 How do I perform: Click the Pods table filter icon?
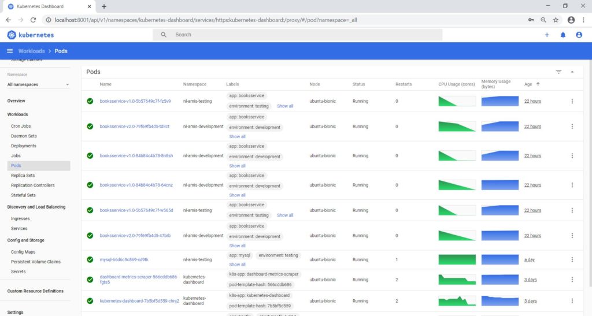(x=558, y=72)
